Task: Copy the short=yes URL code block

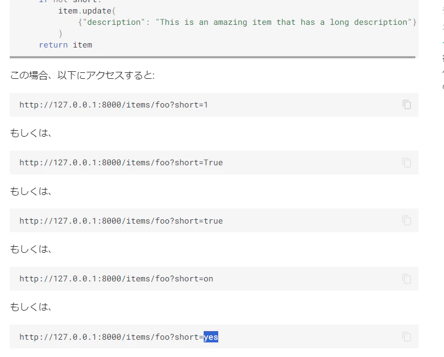Action: [407, 336]
